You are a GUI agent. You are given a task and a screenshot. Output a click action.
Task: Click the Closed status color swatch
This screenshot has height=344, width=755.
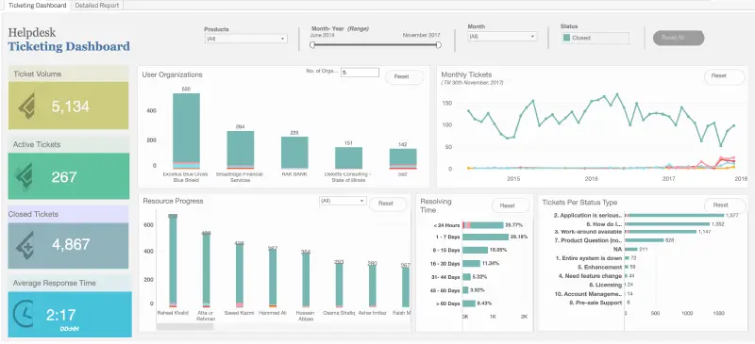[x=567, y=38]
